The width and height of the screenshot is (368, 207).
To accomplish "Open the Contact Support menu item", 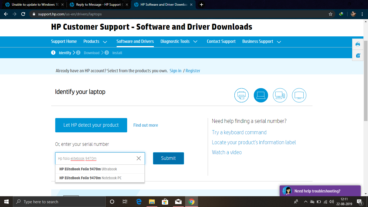I will pyautogui.click(x=221, y=42).
